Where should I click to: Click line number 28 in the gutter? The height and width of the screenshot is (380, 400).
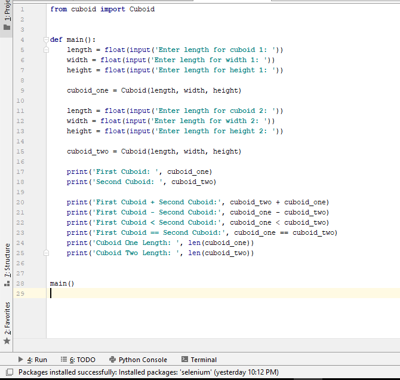click(20, 283)
